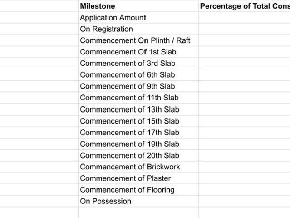The width and height of the screenshot is (290, 218).
Task: Click Commencement of 17th Slab cell
Action: tap(138, 133)
